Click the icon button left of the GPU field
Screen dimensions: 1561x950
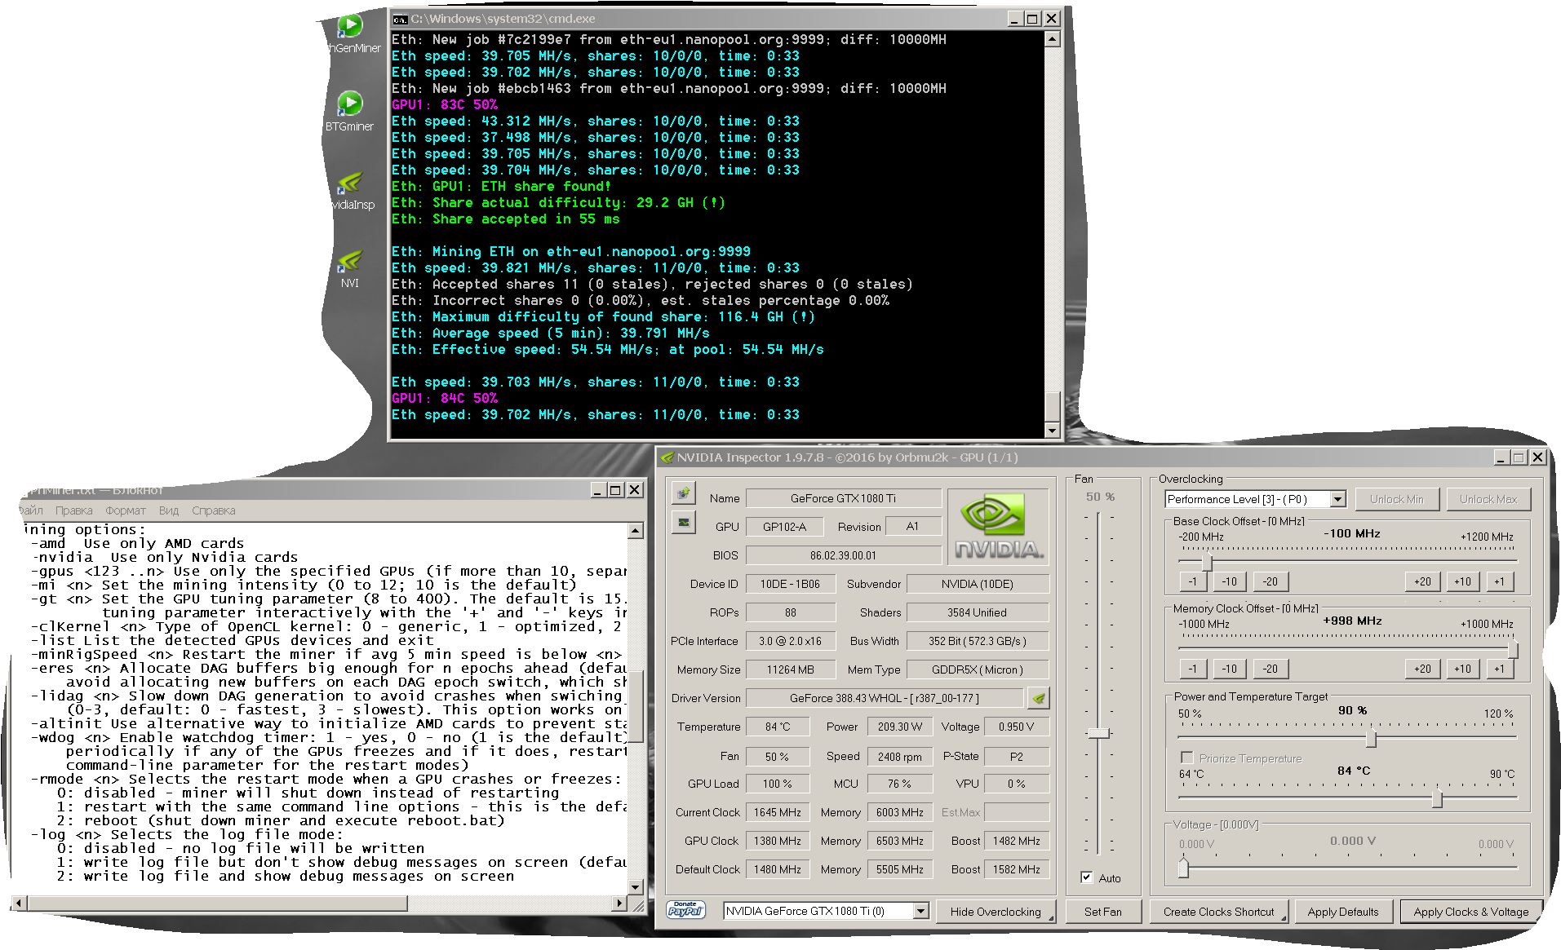[x=684, y=522]
